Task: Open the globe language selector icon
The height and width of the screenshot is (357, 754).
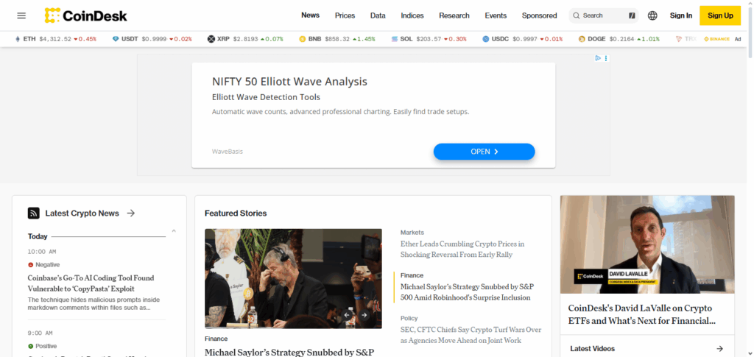Action: click(652, 15)
